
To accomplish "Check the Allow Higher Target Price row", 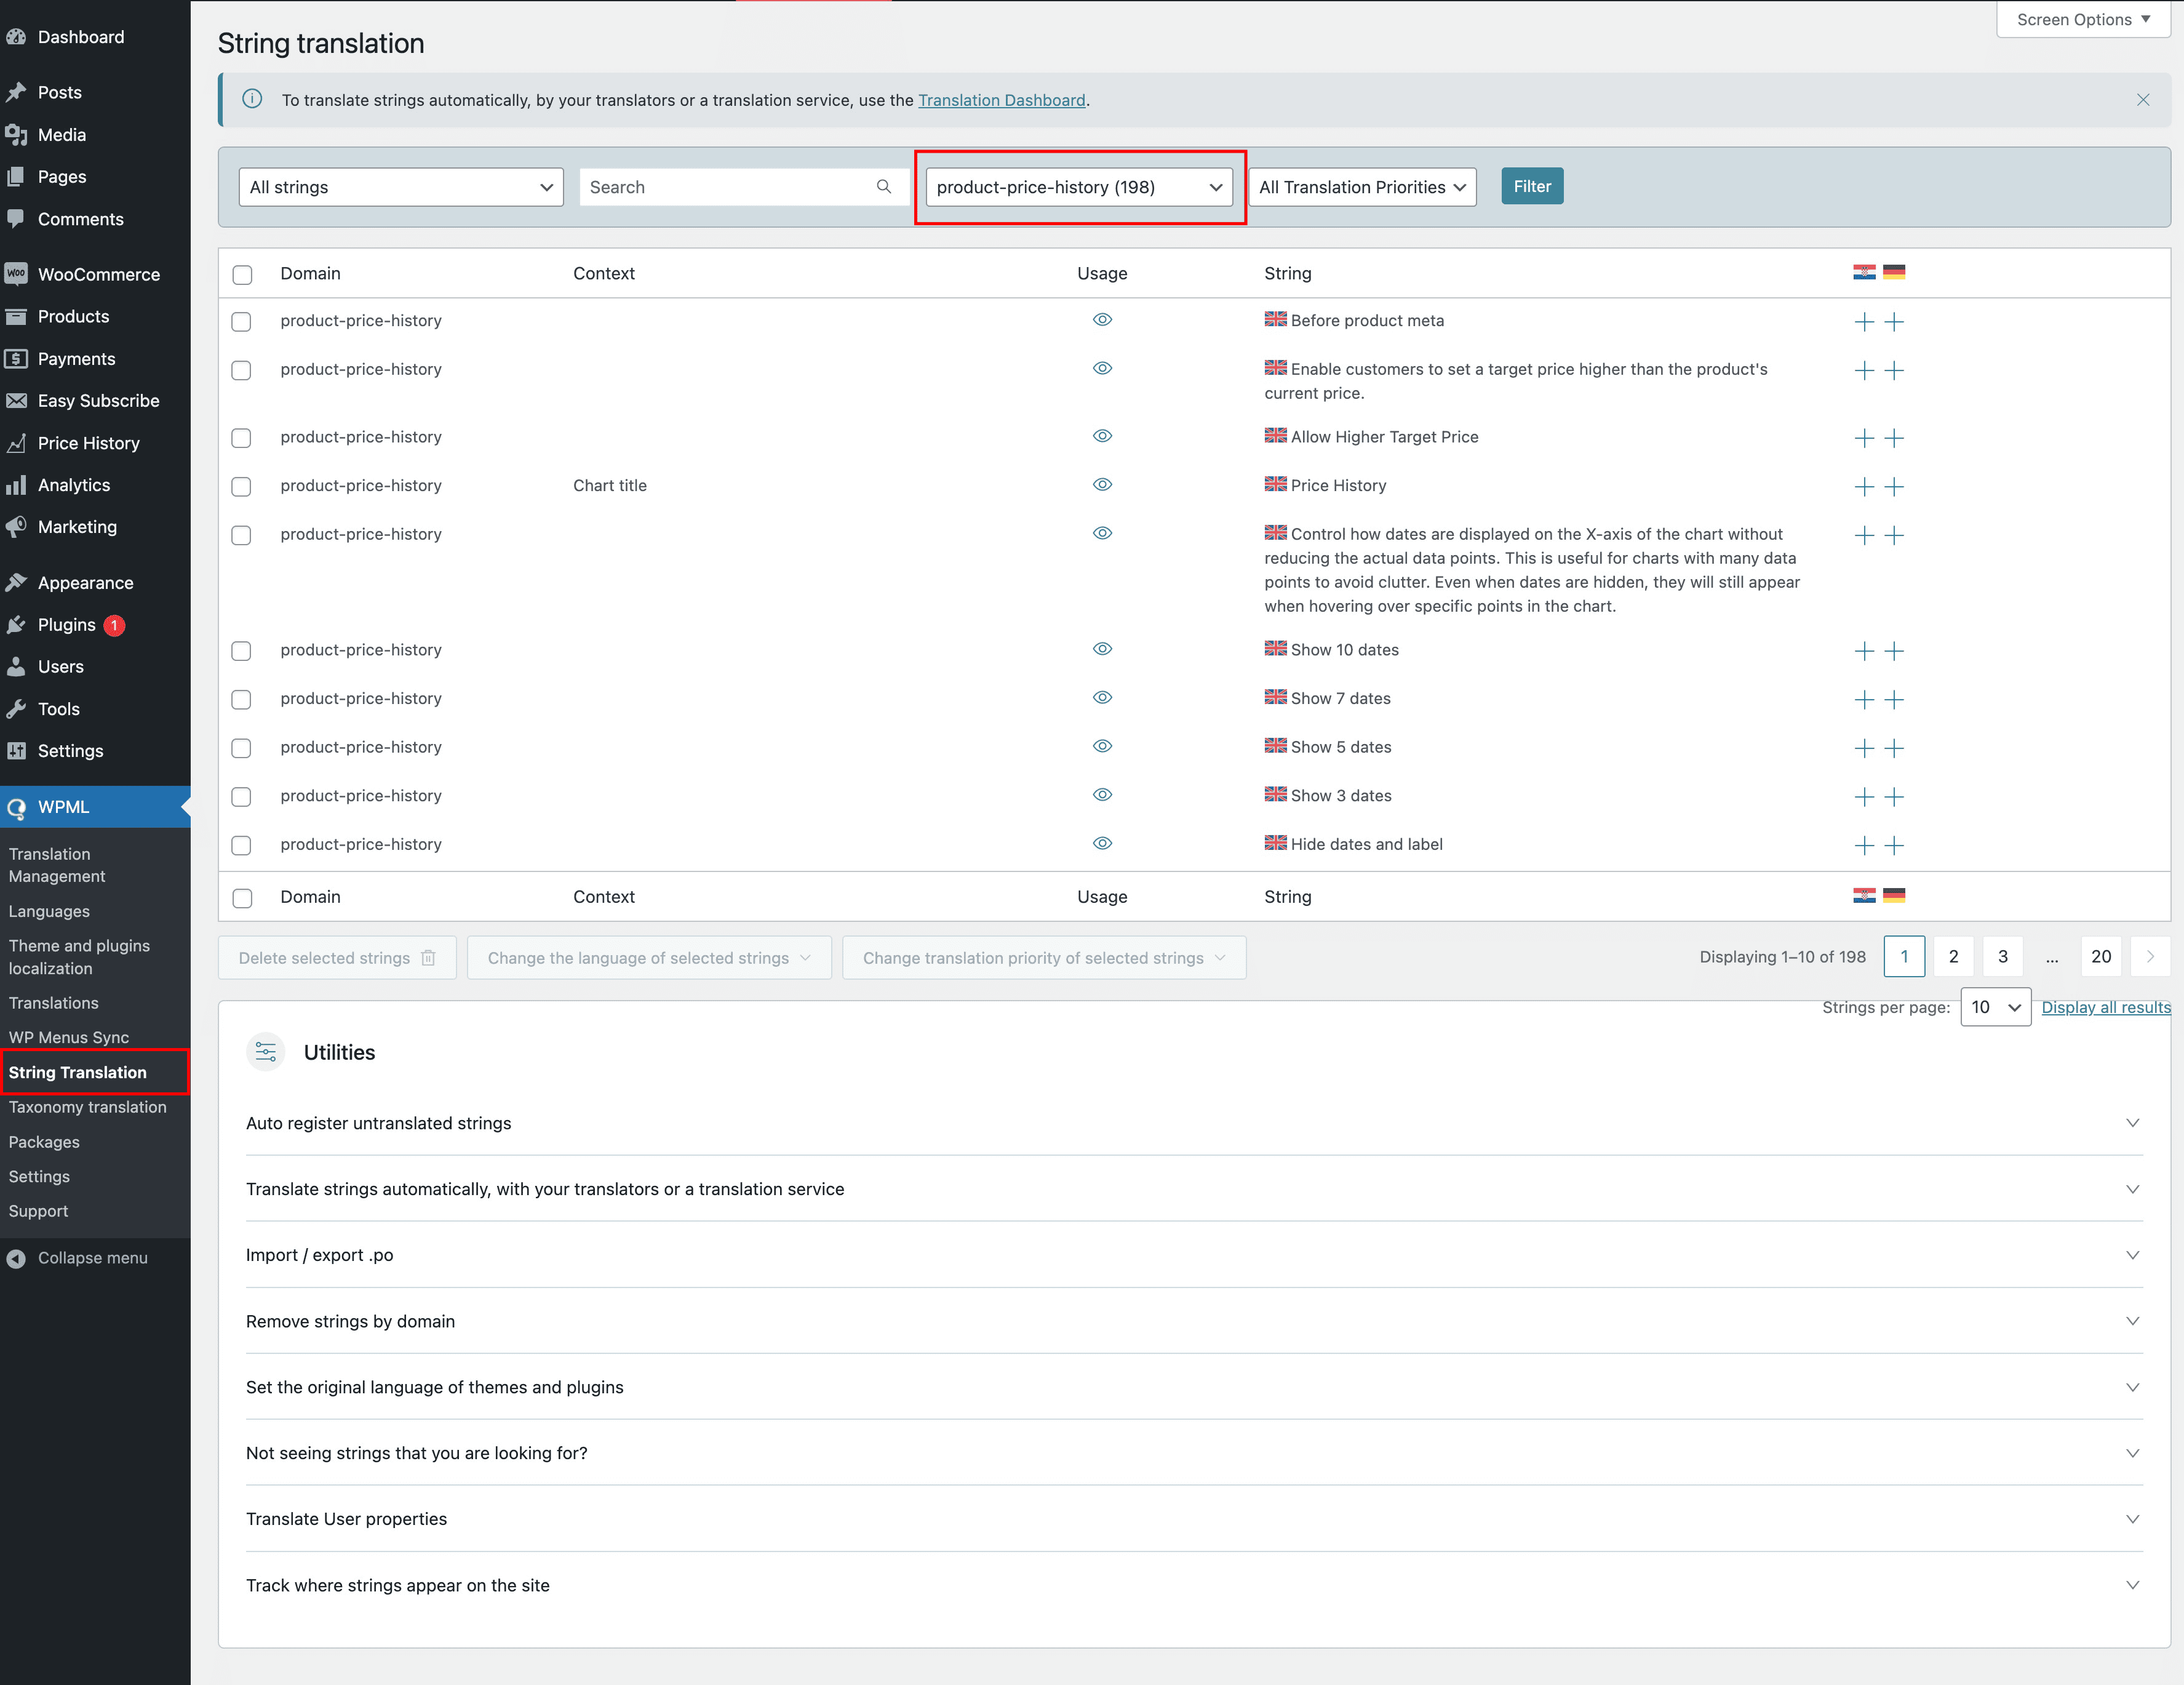I will click(x=241, y=438).
